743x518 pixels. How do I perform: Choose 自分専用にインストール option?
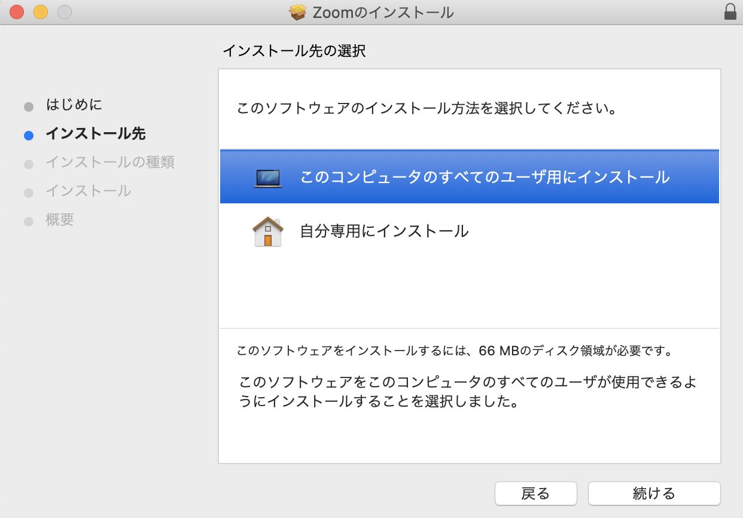point(384,231)
